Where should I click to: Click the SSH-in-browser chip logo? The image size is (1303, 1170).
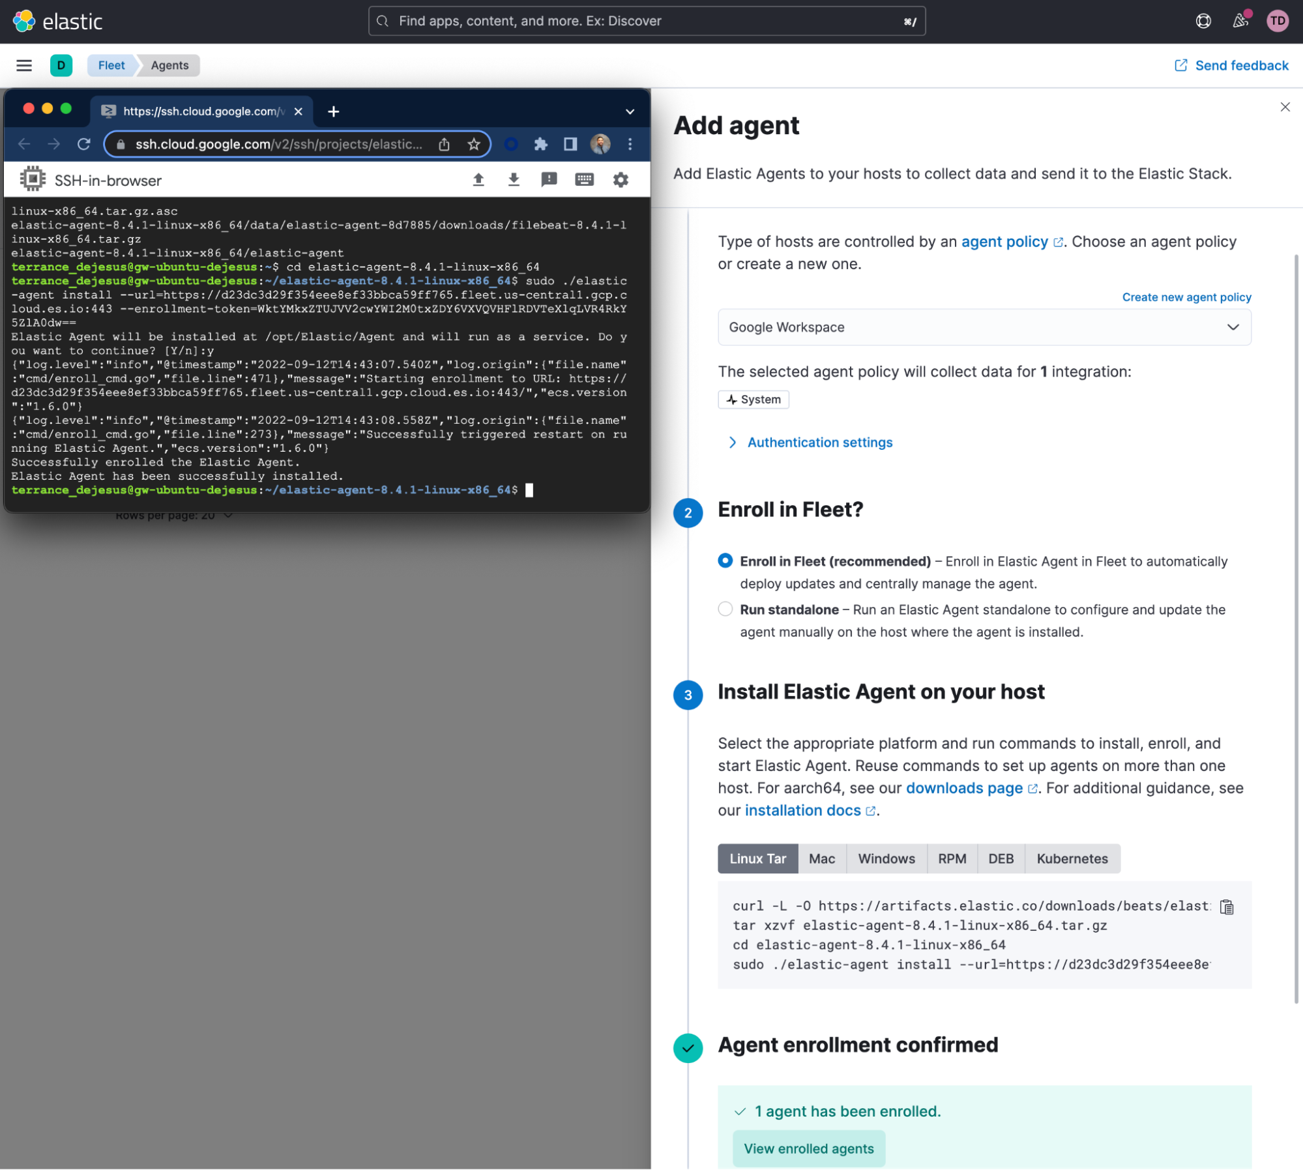point(33,179)
